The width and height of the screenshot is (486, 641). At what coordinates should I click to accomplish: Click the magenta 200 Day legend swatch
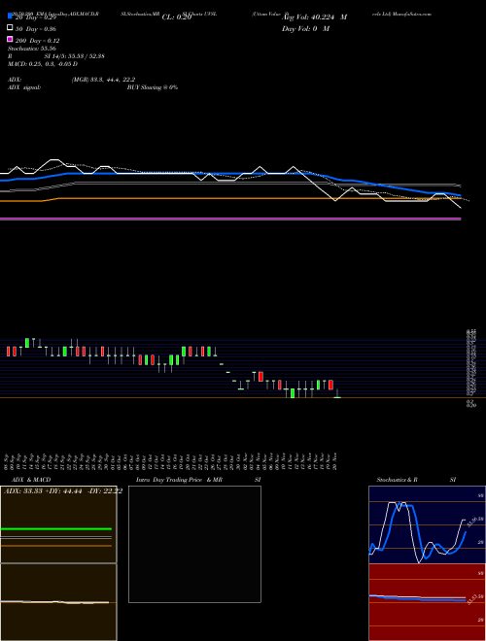coord(10,39)
